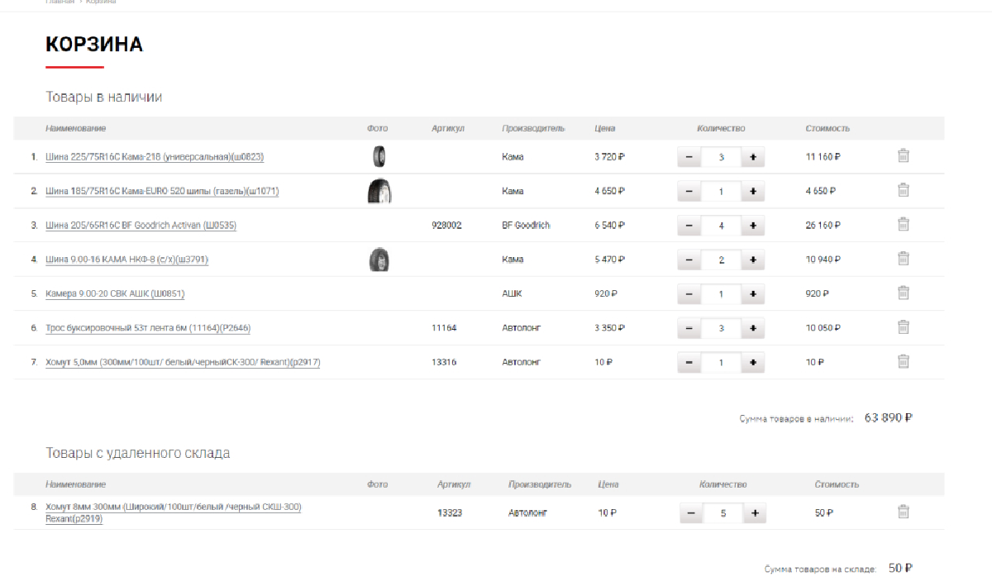992x586 pixels.
Task: Select manufacturer АШК cell
Action: (512, 294)
